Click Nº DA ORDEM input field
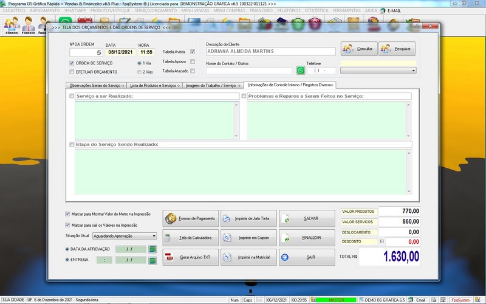The width and height of the screenshot is (486, 304). coord(86,52)
